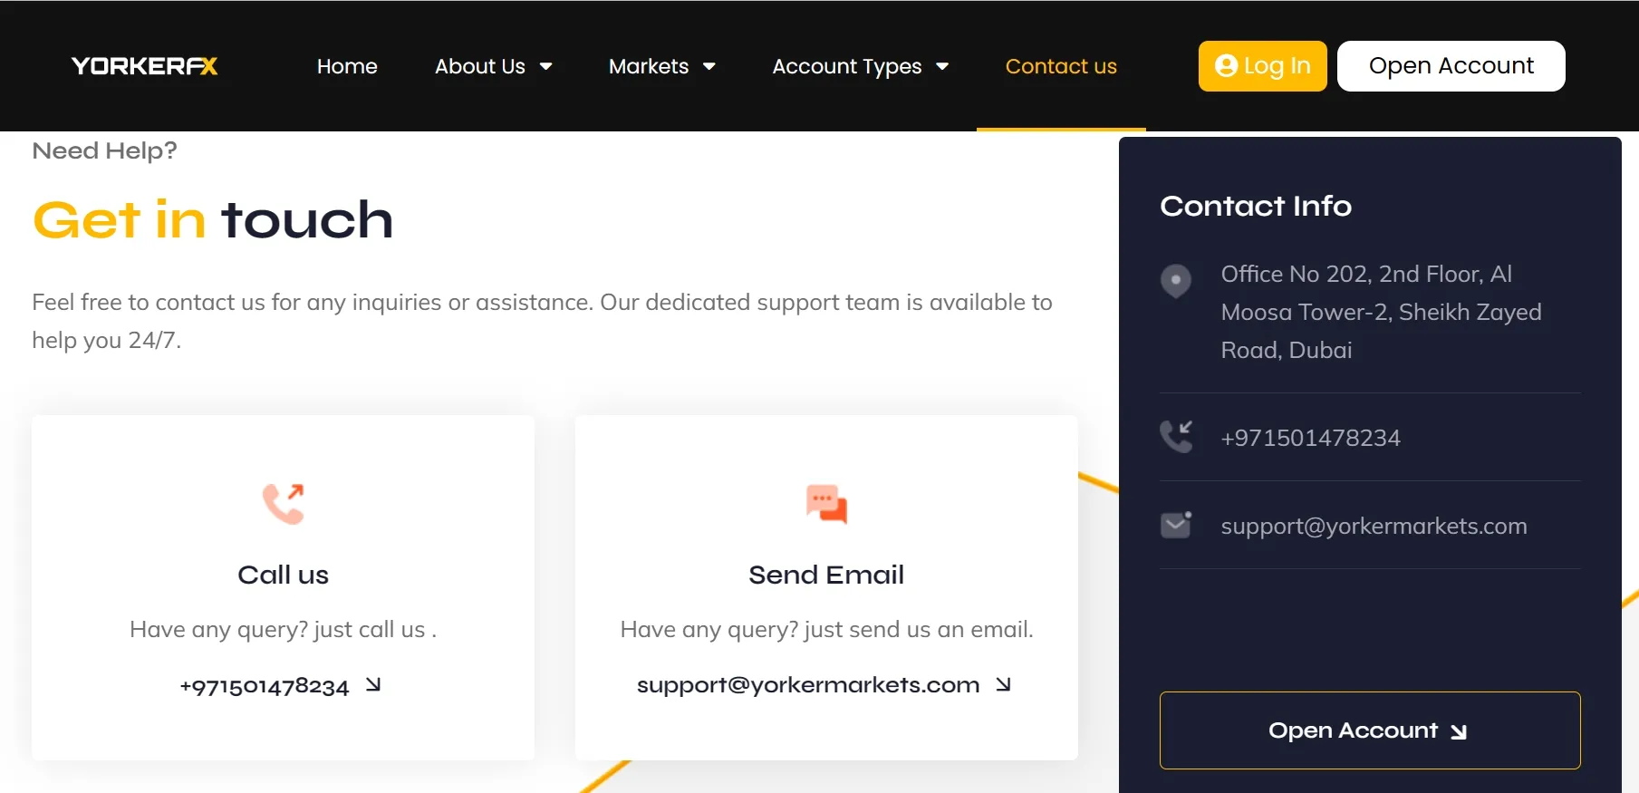Click 'Have any query? just send us an email' text
The image size is (1639, 793).
[826, 630]
